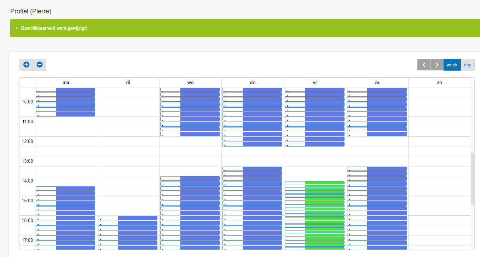Viewport: 480px width, 257px height.
Task: Go to next week with right chevron
Action: coord(437,65)
